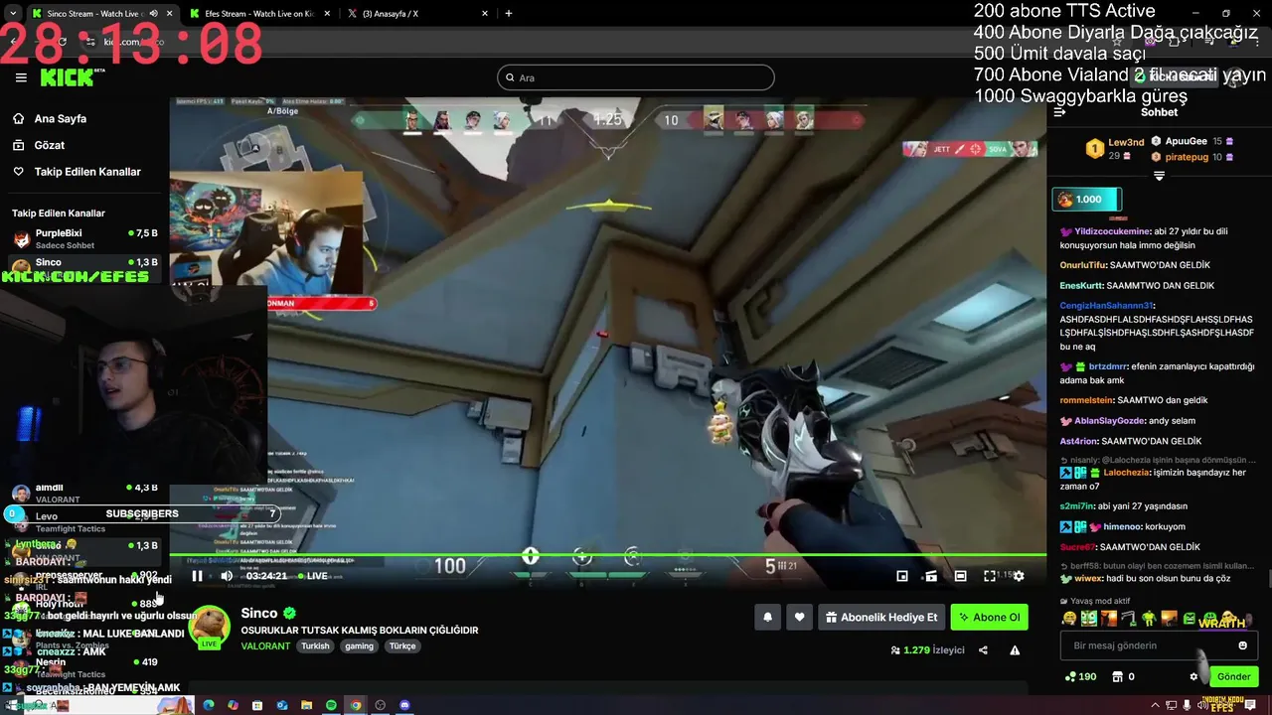This screenshot has width=1272, height=715.
Task: Open the notifications center icon
Action: tap(1251, 705)
